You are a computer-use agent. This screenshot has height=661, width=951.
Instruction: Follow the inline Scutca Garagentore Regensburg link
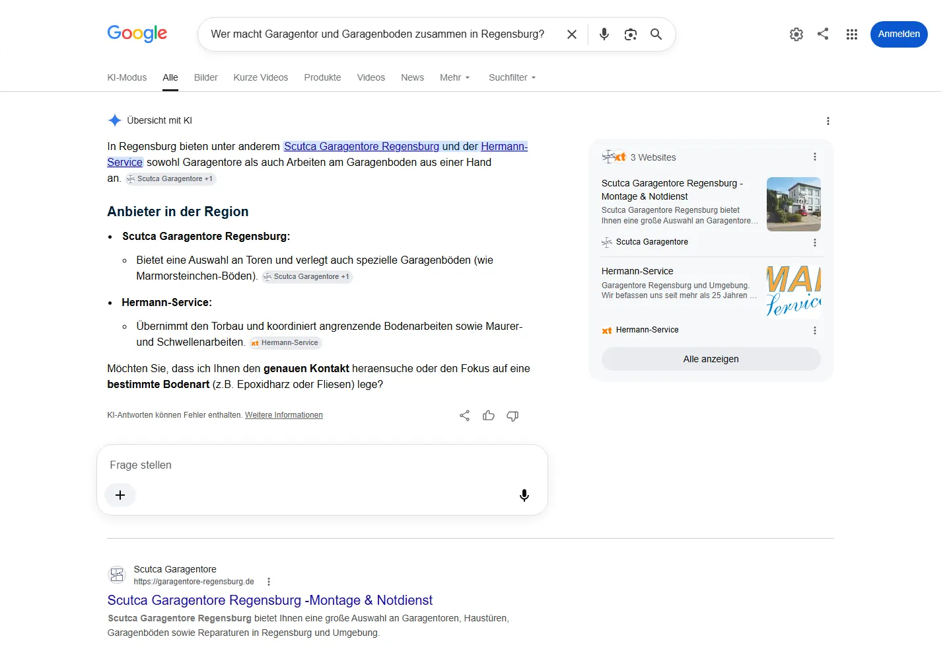tap(362, 146)
